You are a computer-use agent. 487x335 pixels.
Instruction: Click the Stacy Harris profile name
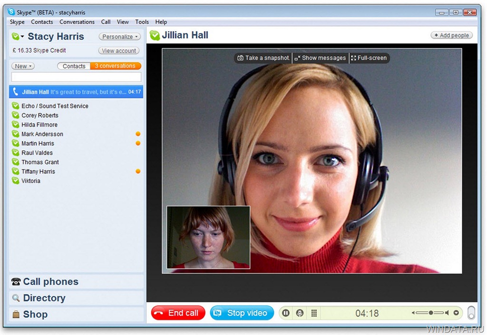coord(56,36)
